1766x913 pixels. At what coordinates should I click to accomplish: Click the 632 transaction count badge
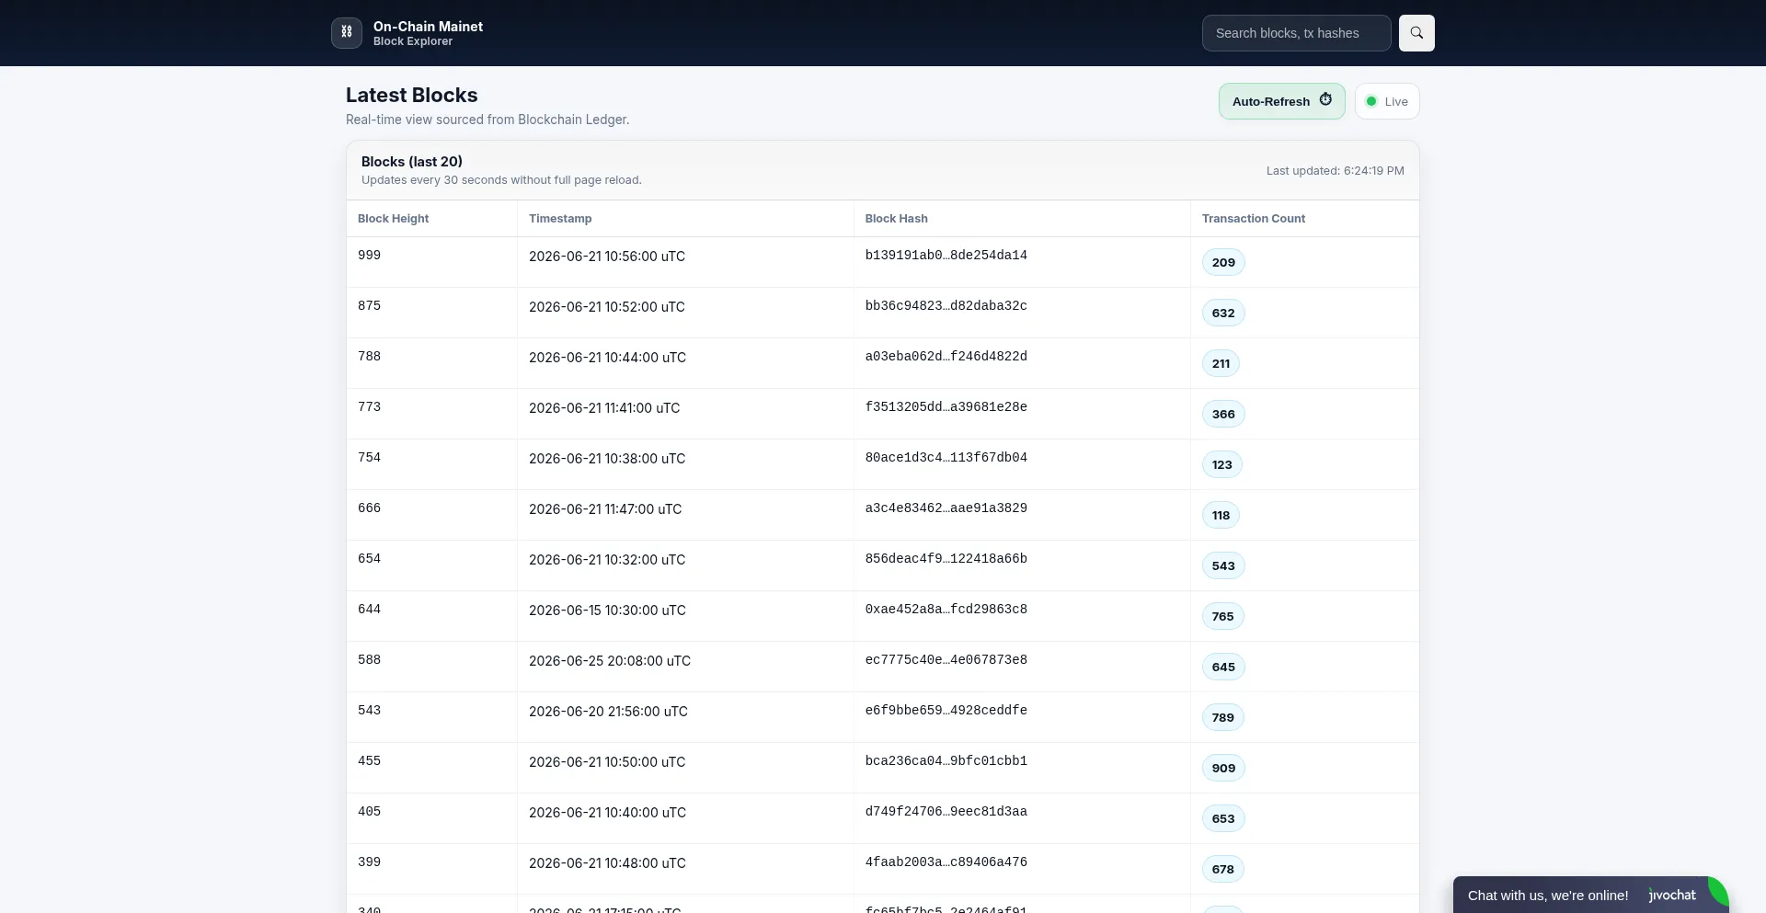pos(1223,313)
